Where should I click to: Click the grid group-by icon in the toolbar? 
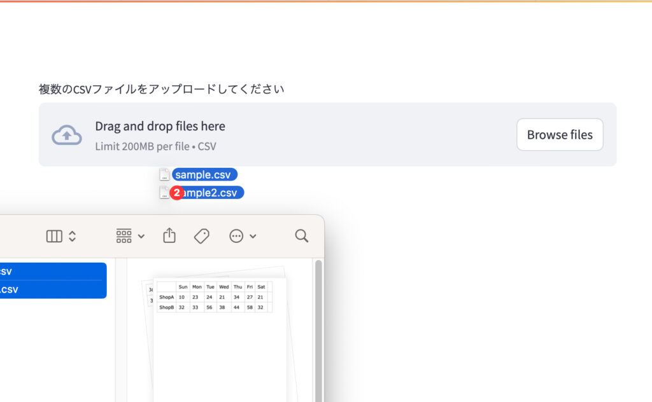pyautogui.click(x=124, y=236)
